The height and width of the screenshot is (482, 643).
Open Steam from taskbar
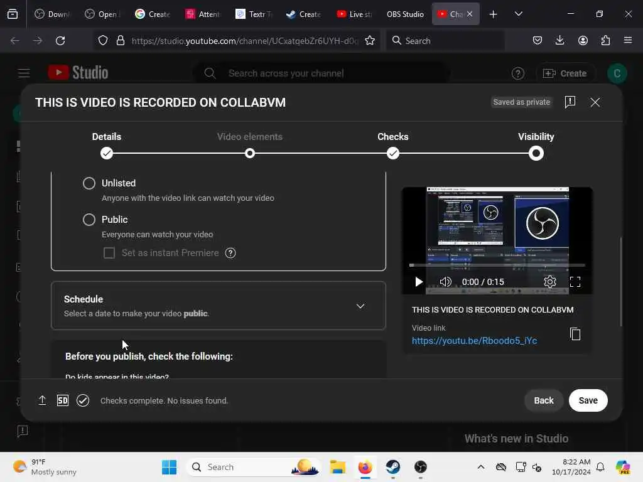coord(392,467)
